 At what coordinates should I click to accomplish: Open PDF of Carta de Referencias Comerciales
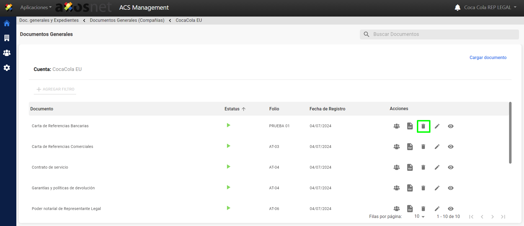[x=410, y=147]
